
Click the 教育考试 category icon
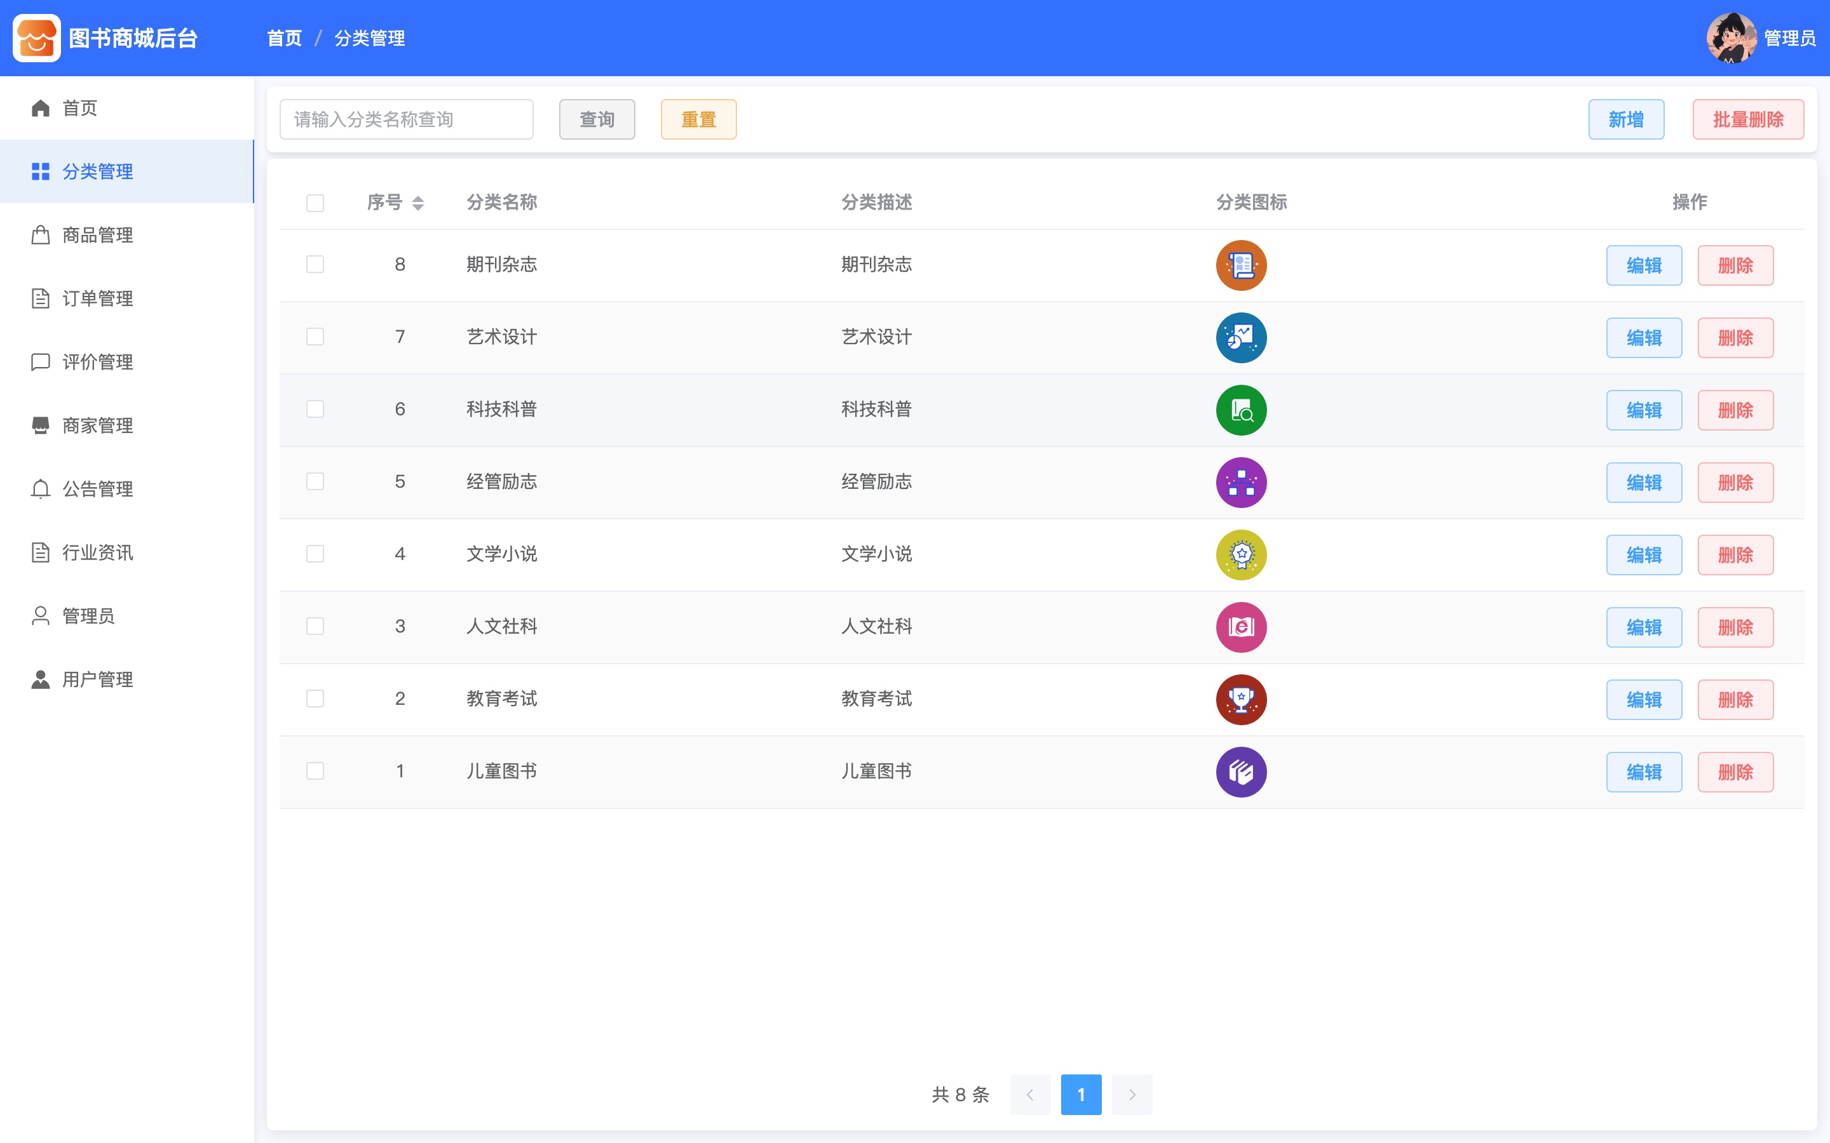(x=1241, y=699)
